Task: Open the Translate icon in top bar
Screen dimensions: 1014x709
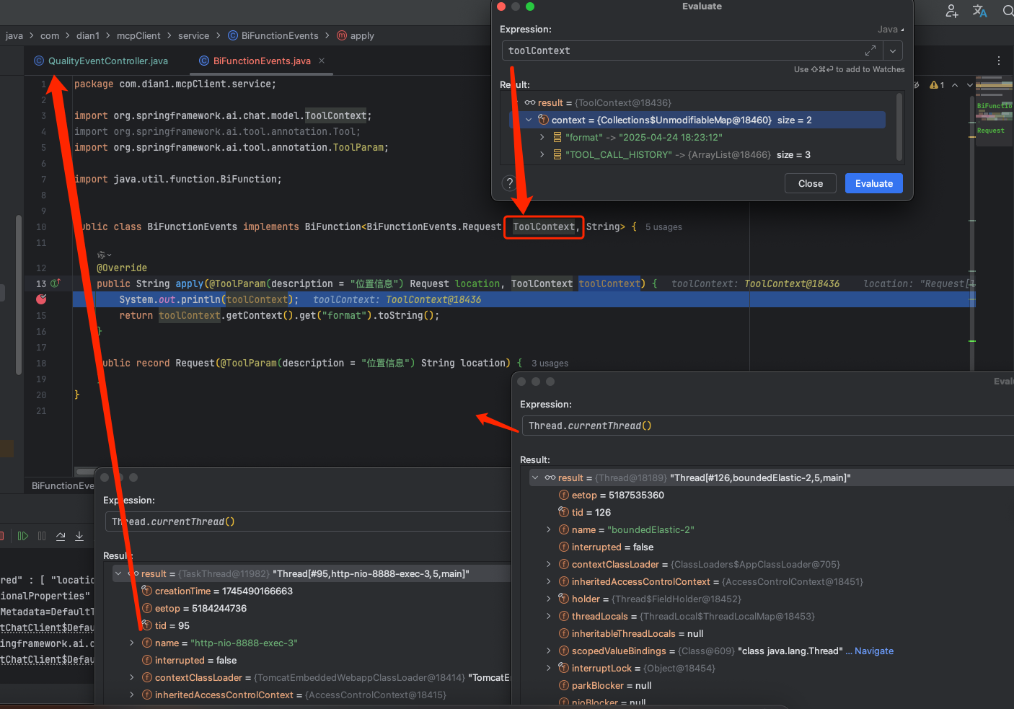Action: click(979, 11)
